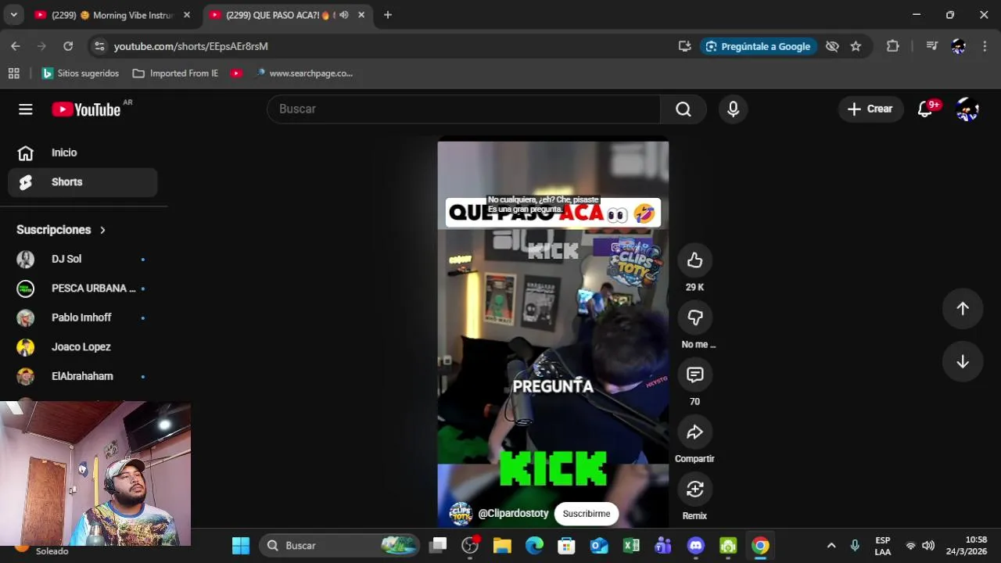Click the shorts video player
Image resolution: width=1001 pixels, height=563 pixels.
[553, 335]
